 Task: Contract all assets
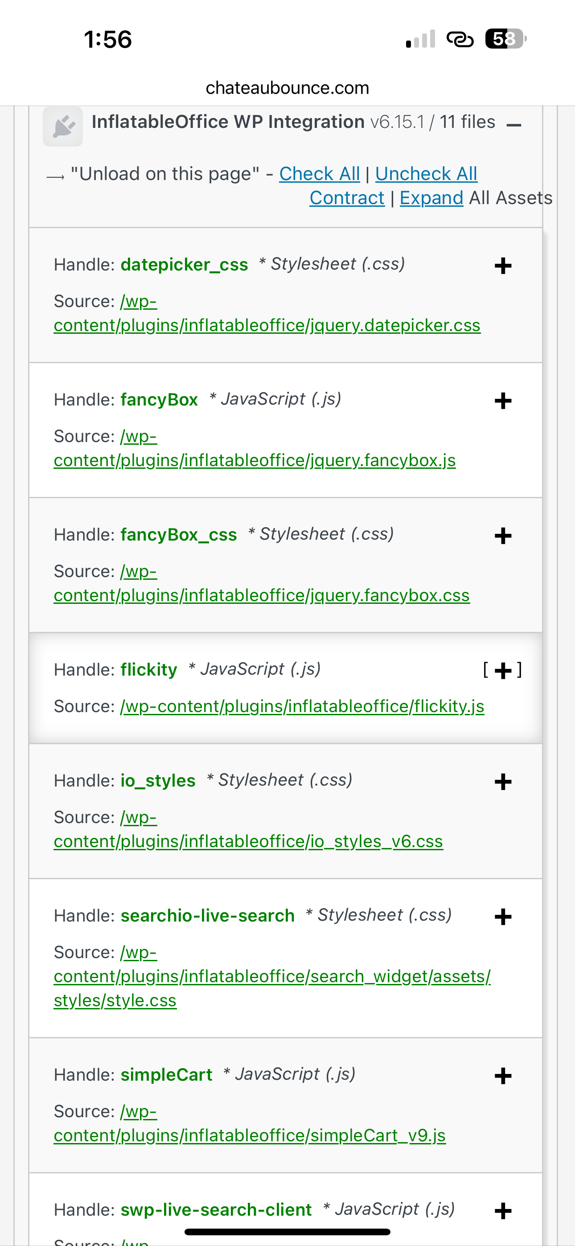(x=346, y=198)
